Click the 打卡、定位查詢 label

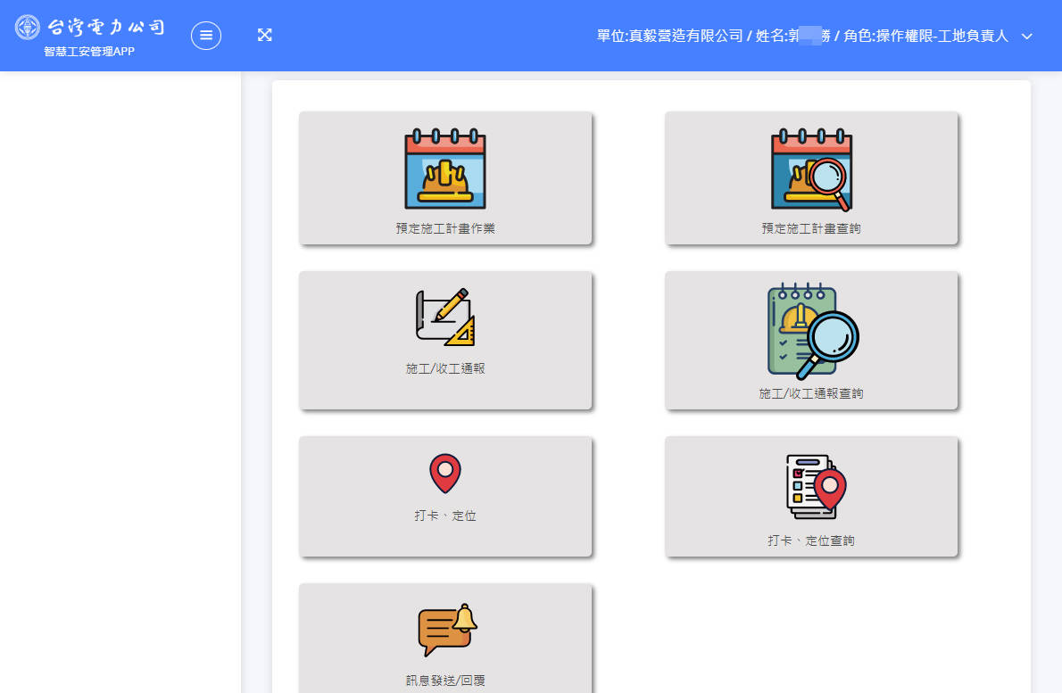811,540
